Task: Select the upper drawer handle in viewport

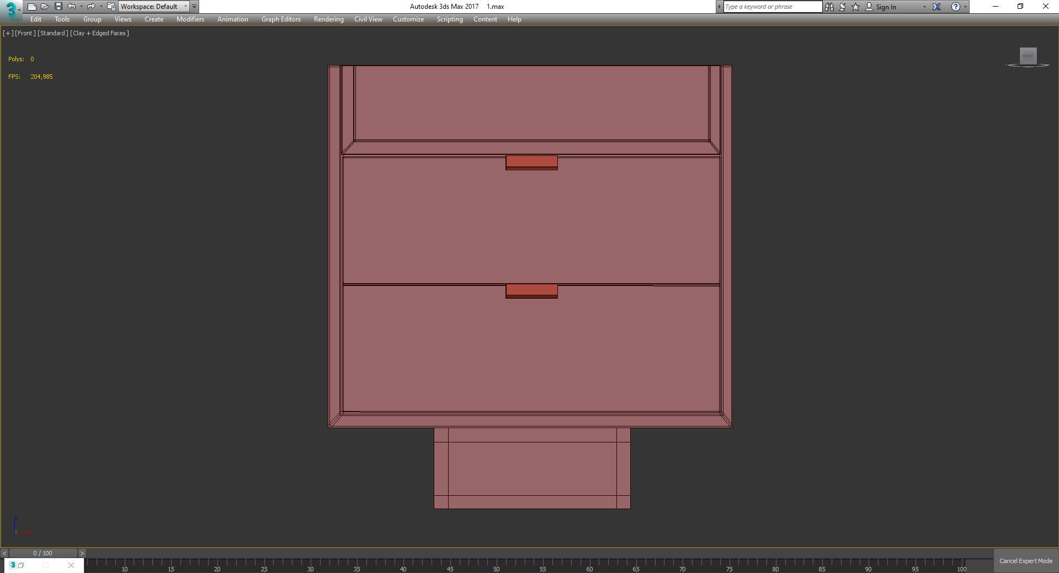Action: pyautogui.click(x=531, y=163)
